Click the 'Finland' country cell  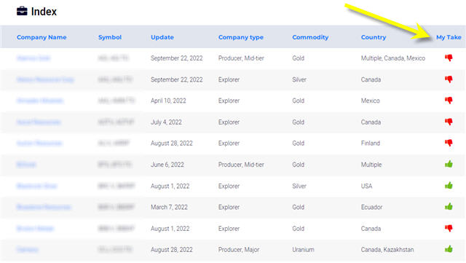point(371,144)
